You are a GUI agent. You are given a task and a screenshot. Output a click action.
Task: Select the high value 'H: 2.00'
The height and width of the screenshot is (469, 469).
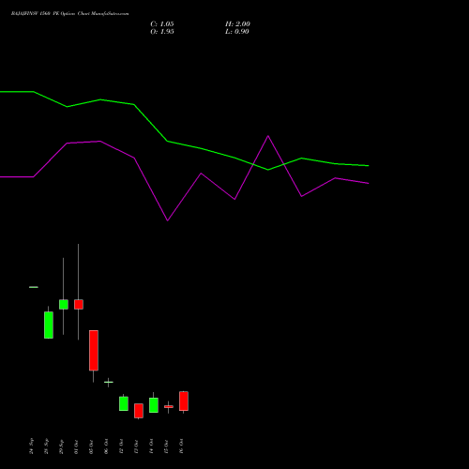(x=237, y=24)
